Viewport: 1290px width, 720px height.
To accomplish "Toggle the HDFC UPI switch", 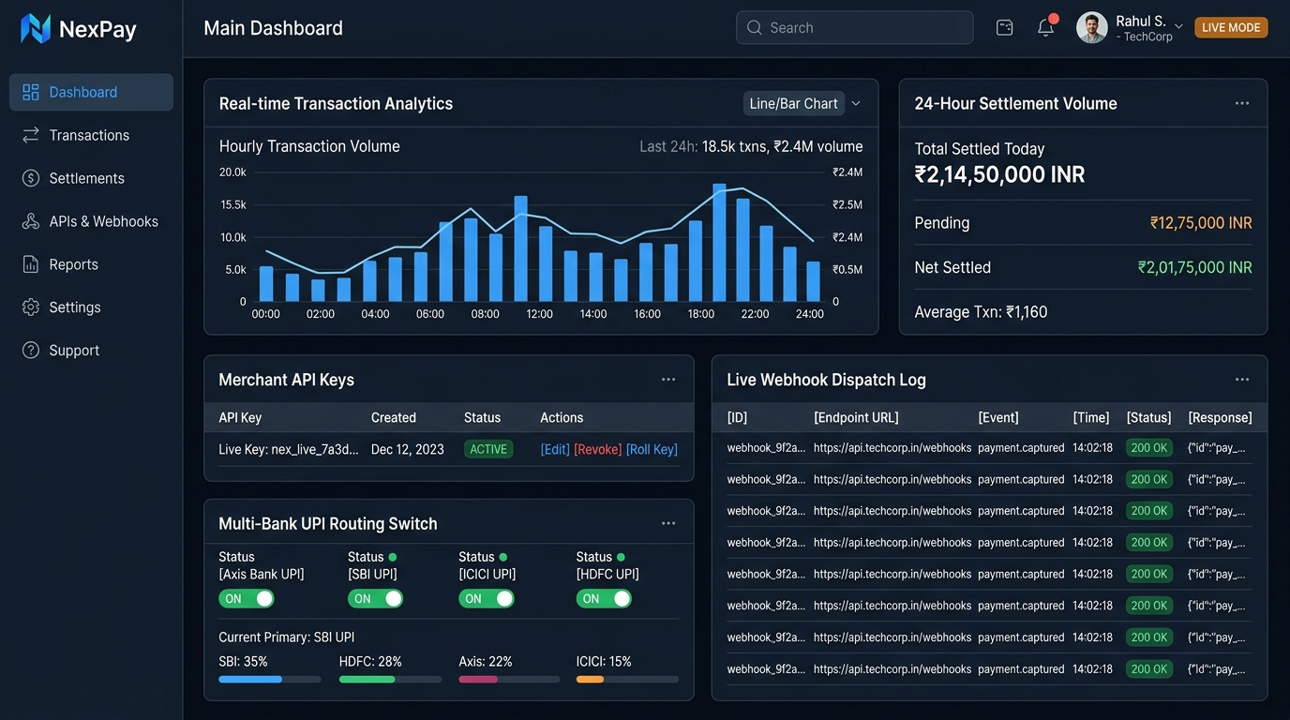I will [604, 599].
